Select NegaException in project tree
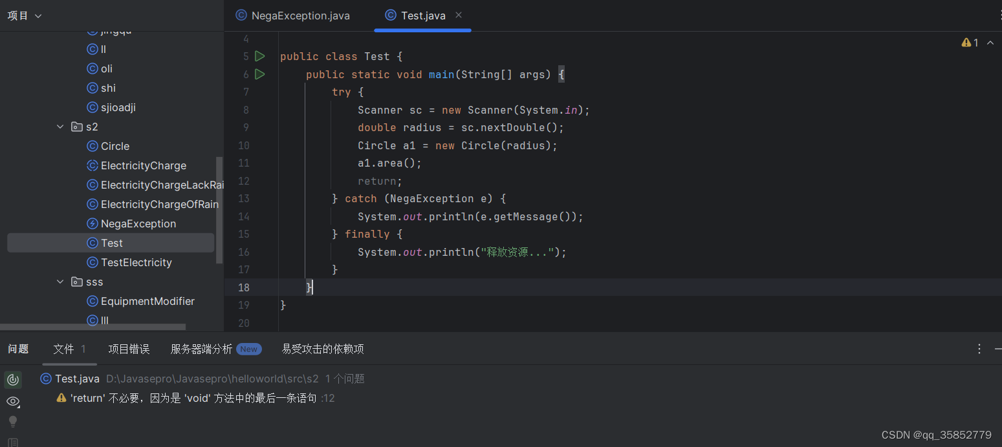 [138, 224]
